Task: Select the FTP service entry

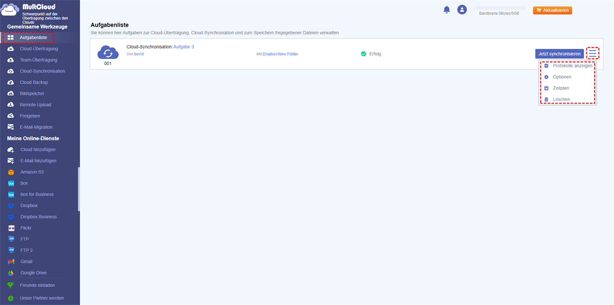Action: pos(25,239)
